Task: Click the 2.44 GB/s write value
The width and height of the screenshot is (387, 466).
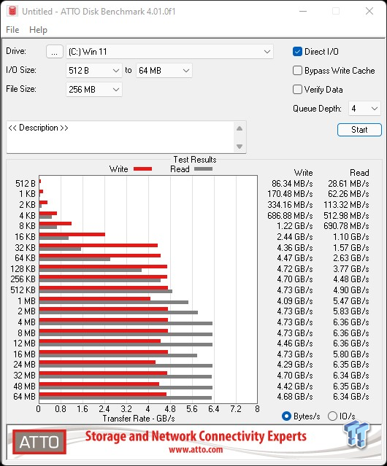Action: (x=295, y=237)
